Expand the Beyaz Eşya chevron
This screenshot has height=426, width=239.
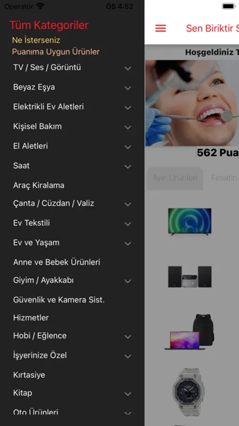pos(128,88)
